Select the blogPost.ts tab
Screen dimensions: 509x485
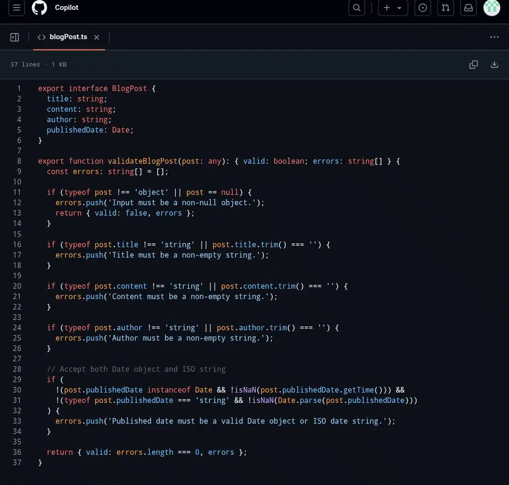[x=69, y=37]
